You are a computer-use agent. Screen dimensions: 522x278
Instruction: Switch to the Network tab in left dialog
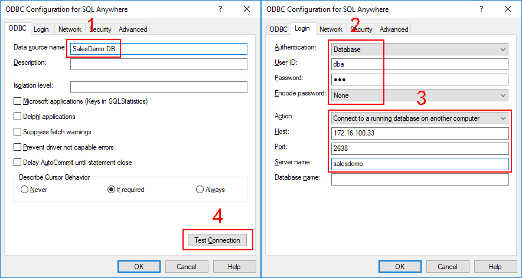[70, 29]
